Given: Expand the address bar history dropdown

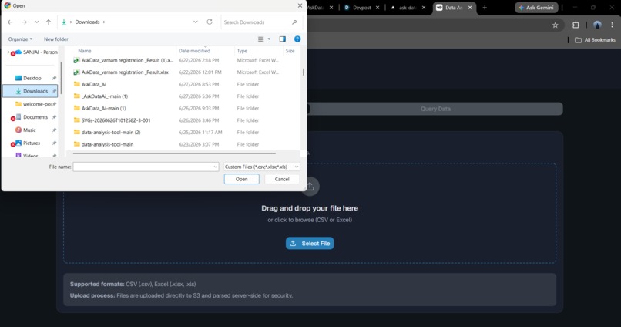Looking at the screenshot, I should (195, 22).
